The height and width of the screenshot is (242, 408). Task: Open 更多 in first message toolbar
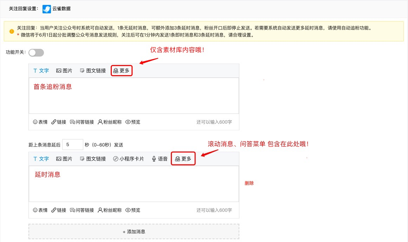point(122,71)
